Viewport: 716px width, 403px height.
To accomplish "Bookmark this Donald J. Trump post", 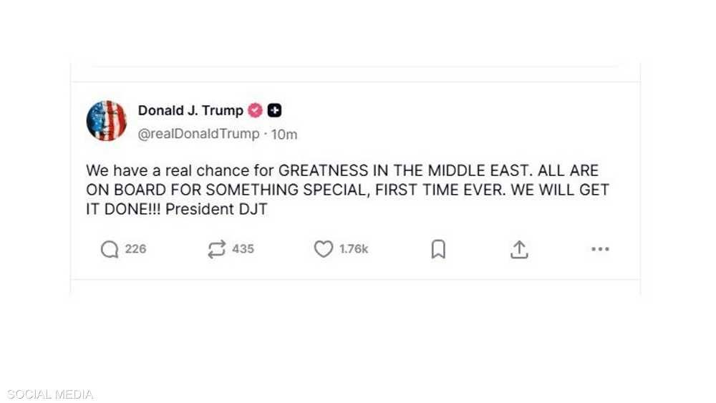I will click(438, 249).
